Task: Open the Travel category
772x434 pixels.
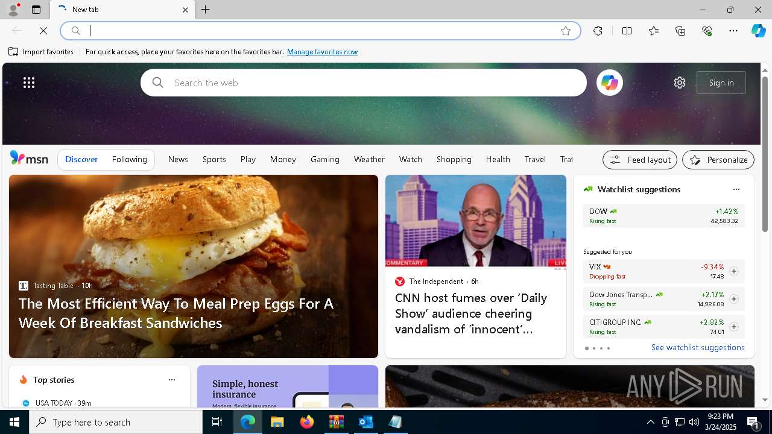Action: click(535, 159)
